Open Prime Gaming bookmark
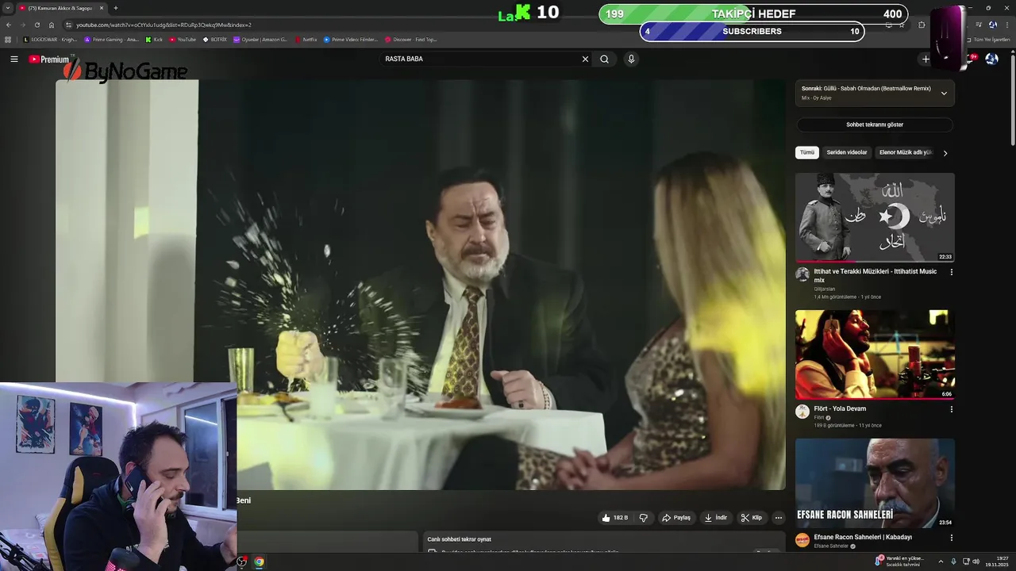Viewport: 1016px width, 571px height. point(112,40)
